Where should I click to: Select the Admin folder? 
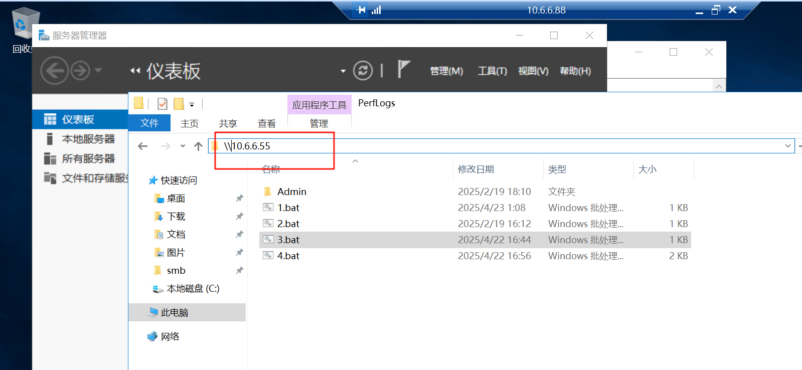point(475,192)
